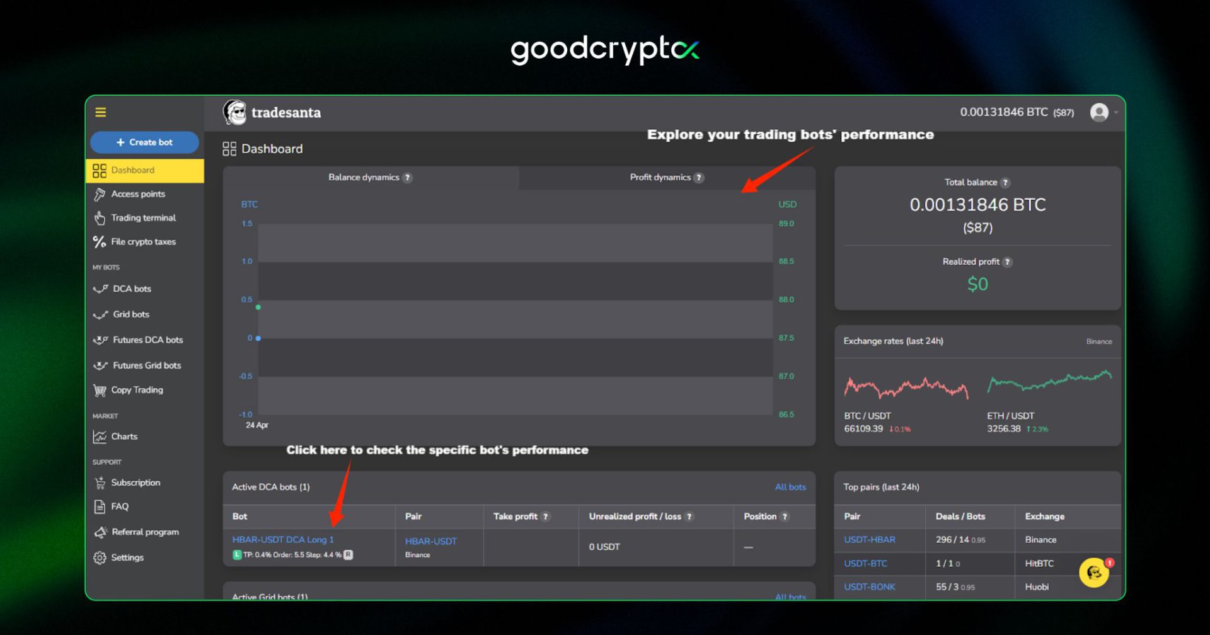This screenshot has height=635, width=1210.
Task: Click the Create bot button
Action: 144,142
